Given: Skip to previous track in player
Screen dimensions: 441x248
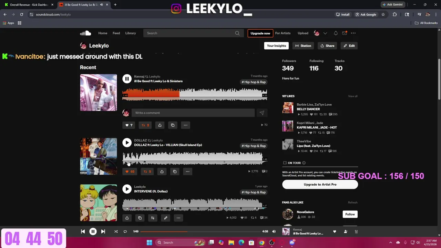Looking at the screenshot, I should 83,231.
